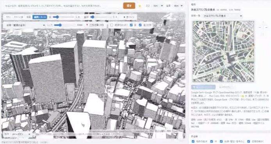The image size is (271, 144).
Task: Adjust the lens slider showing 32mm
Action: (65, 25)
